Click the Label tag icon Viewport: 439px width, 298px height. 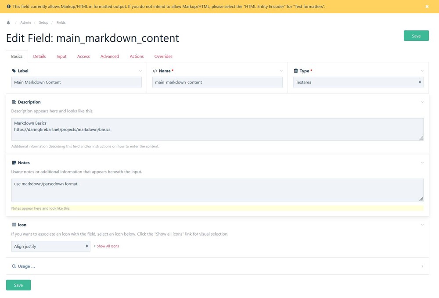14,71
